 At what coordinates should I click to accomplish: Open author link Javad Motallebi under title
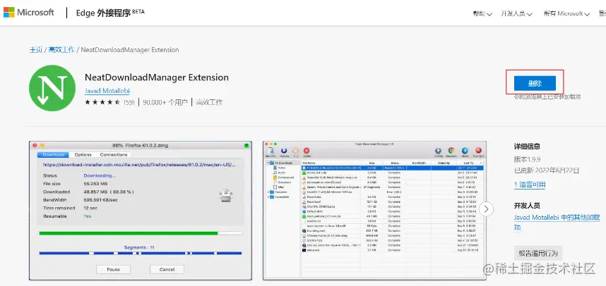pyautogui.click(x=107, y=91)
